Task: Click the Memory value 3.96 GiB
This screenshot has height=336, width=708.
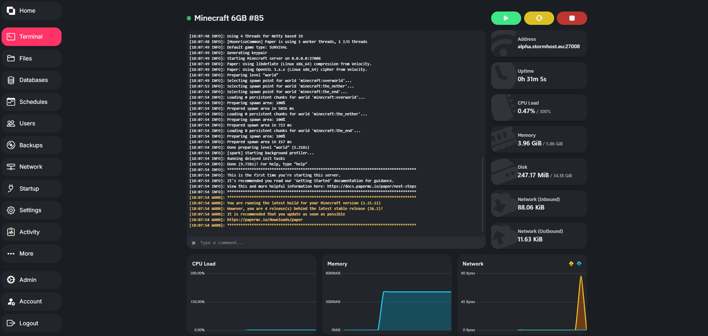Action: (529, 144)
